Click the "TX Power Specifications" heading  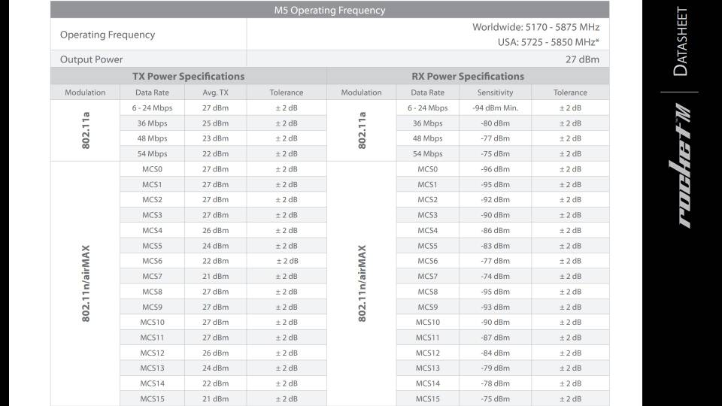(x=188, y=77)
